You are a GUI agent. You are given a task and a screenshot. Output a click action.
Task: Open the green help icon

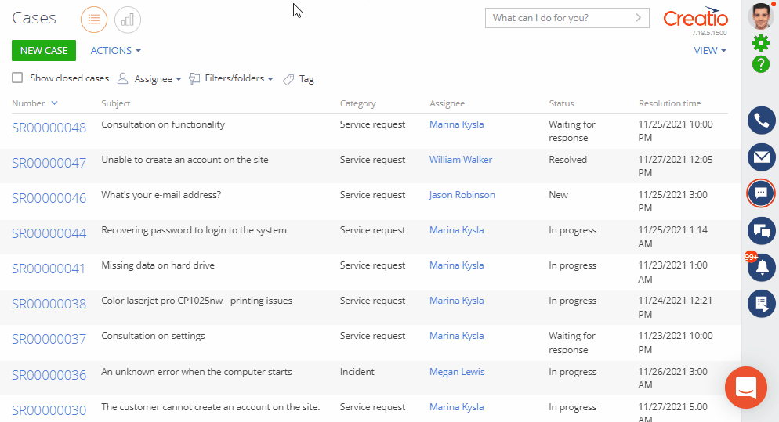pyautogui.click(x=761, y=64)
